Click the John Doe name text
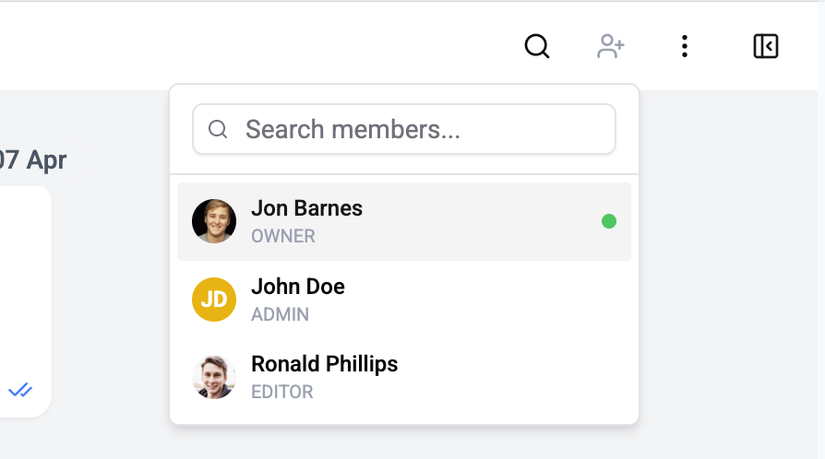The width and height of the screenshot is (825, 459). pyautogui.click(x=298, y=287)
